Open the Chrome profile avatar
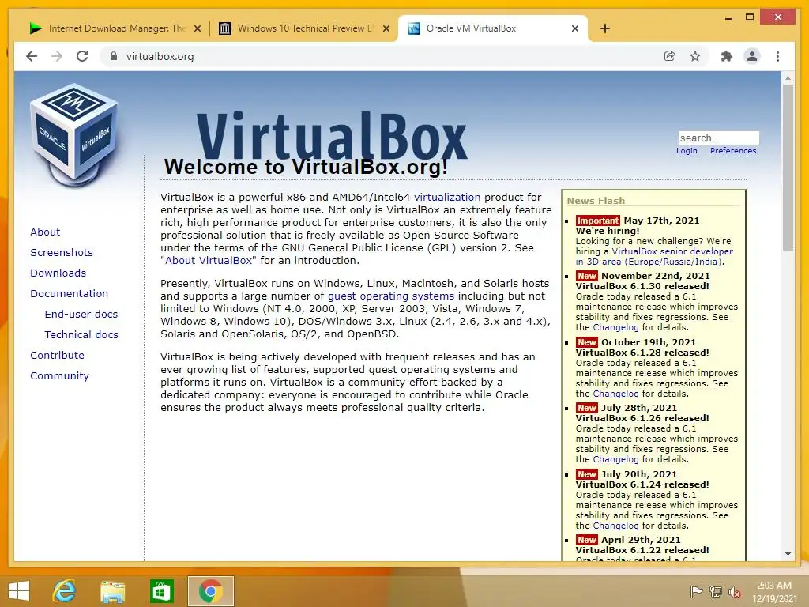This screenshot has width=809, height=607. [752, 56]
